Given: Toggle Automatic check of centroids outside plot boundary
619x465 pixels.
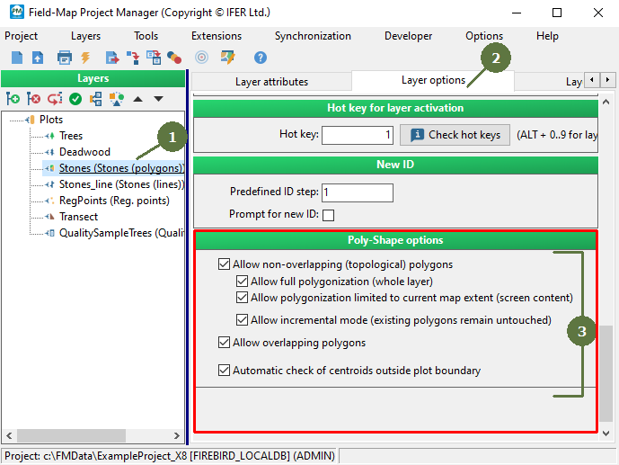Looking at the screenshot, I should (x=225, y=371).
